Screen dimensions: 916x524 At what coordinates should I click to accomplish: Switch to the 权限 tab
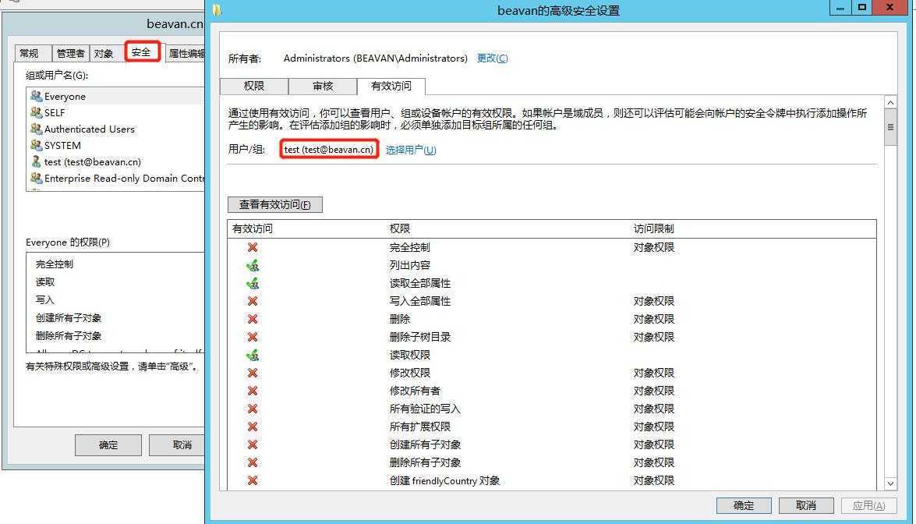click(x=253, y=86)
